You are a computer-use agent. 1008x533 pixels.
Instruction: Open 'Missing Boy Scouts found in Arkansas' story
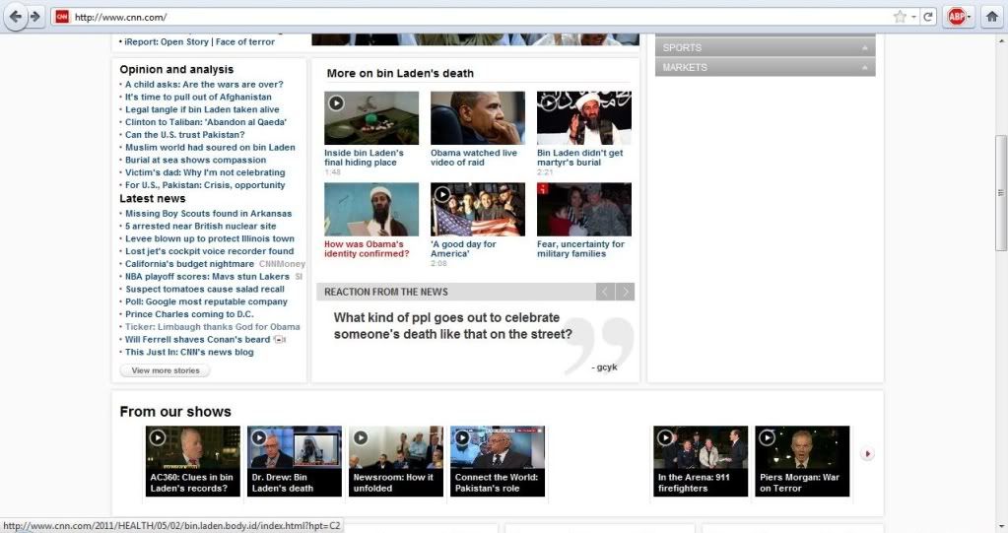[x=208, y=214]
